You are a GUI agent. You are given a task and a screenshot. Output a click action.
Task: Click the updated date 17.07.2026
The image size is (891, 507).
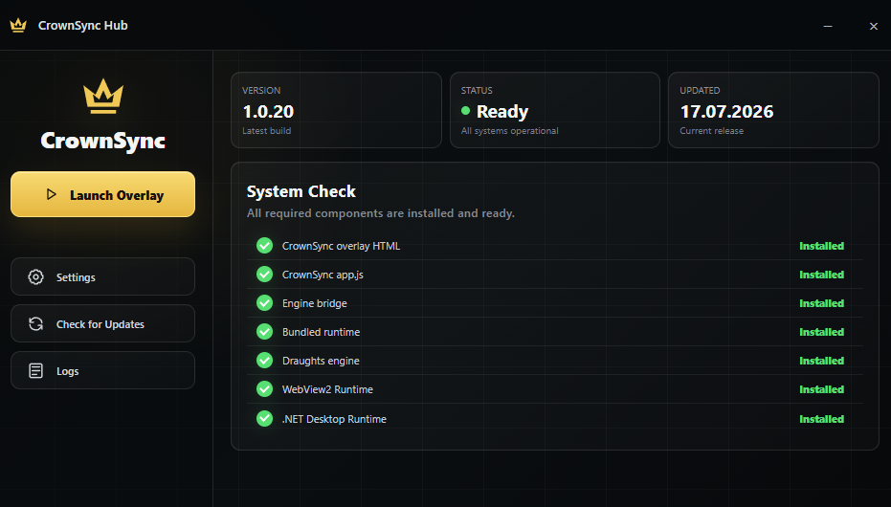(x=726, y=111)
